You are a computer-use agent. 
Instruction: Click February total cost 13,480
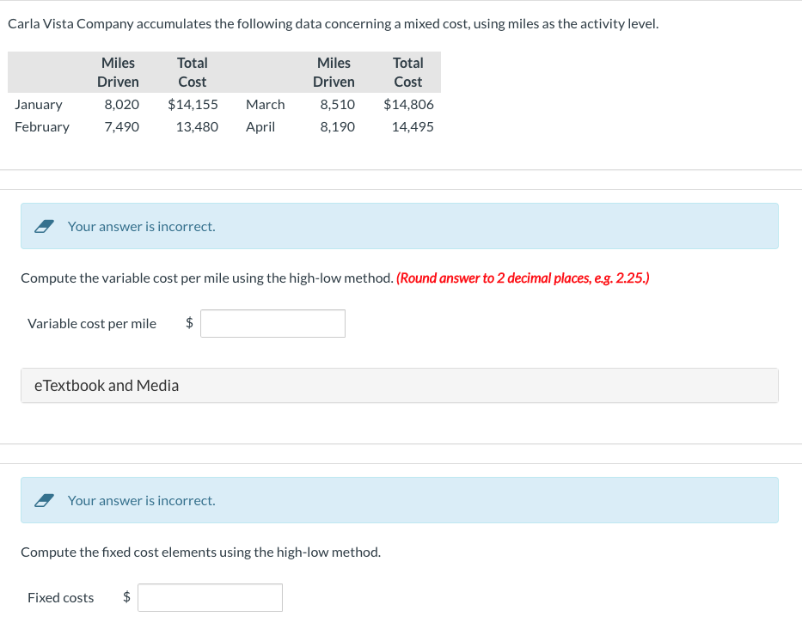(197, 127)
